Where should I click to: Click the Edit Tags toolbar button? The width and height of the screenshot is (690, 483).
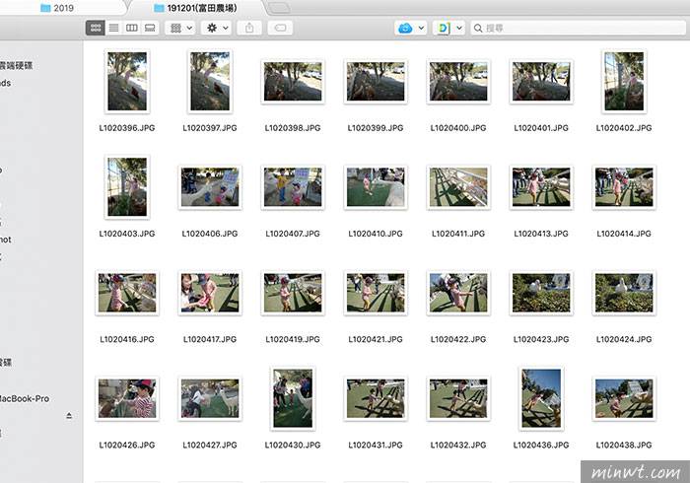pyautogui.click(x=280, y=29)
